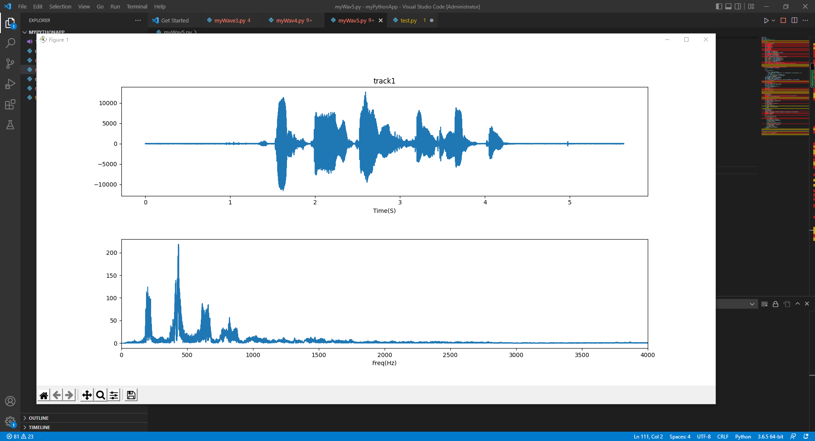Viewport: 815px width, 441px height.
Task: Open Configure subplots dialog
Action: (114, 395)
